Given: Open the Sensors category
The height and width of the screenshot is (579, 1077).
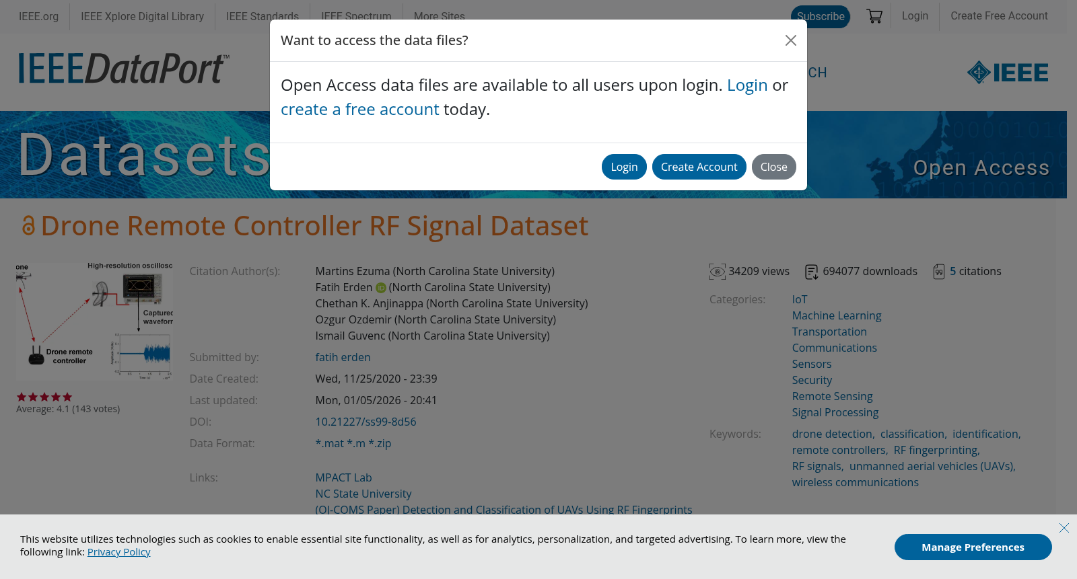Looking at the screenshot, I should (811, 364).
